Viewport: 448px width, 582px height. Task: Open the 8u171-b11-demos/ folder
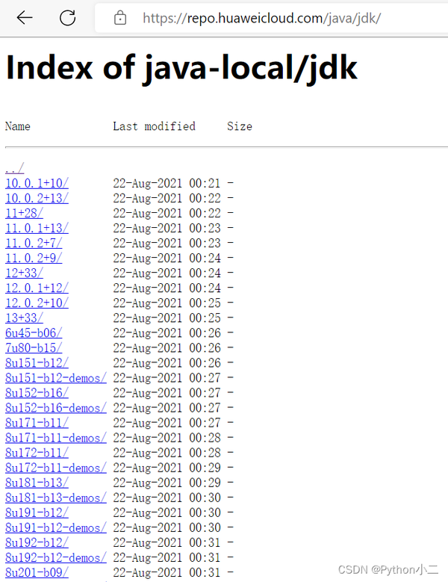pyautogui.click(x=56, y=438)
